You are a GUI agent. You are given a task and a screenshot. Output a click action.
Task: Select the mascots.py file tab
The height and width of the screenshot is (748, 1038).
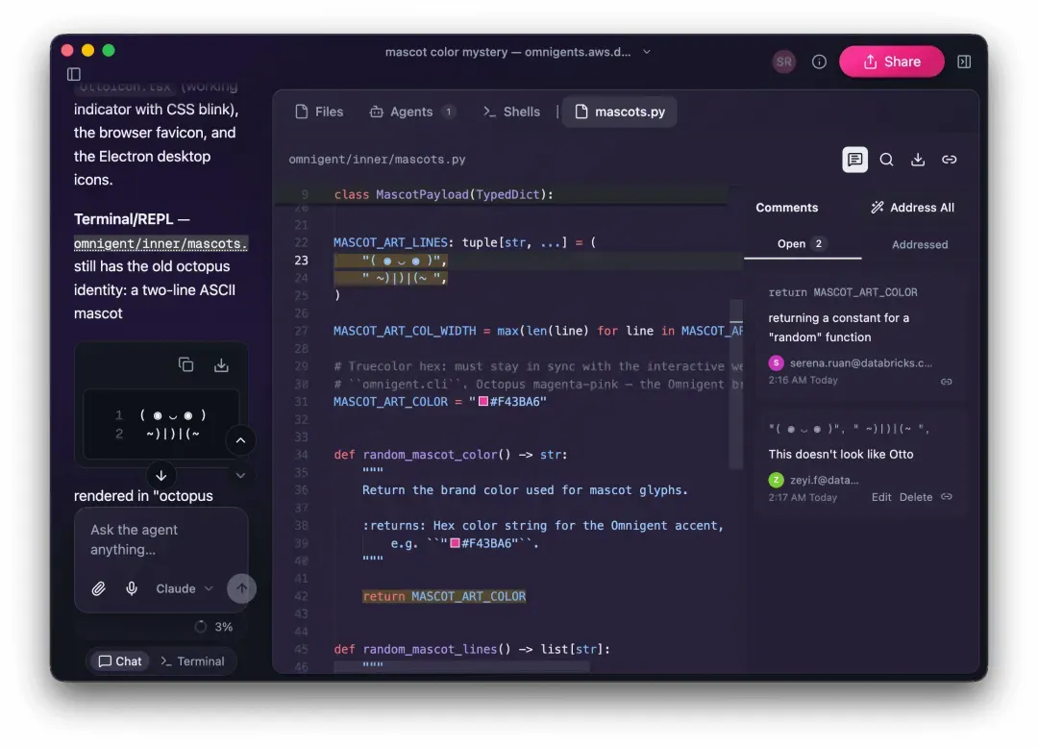[x=620, y=112]
